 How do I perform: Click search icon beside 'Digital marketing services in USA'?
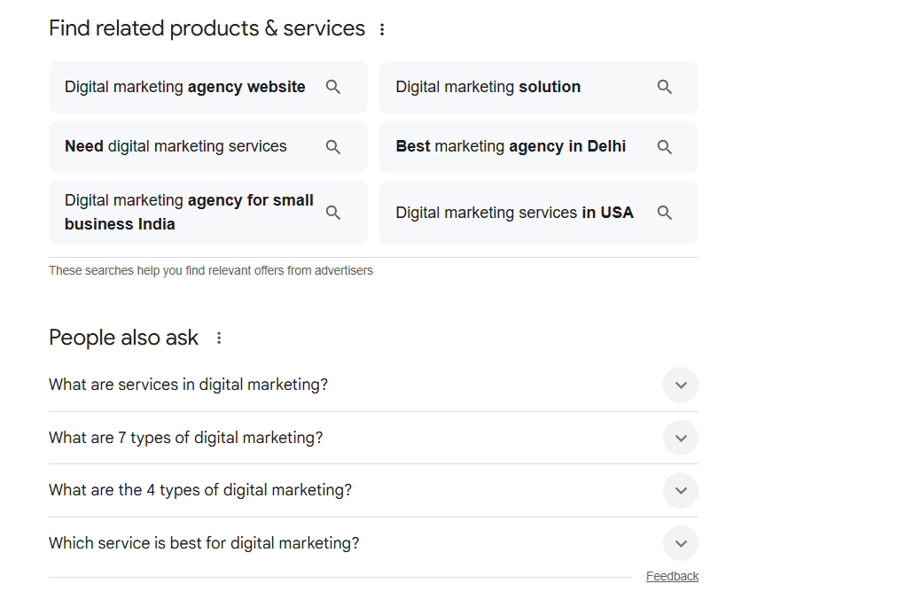click(x=665, y=213)
